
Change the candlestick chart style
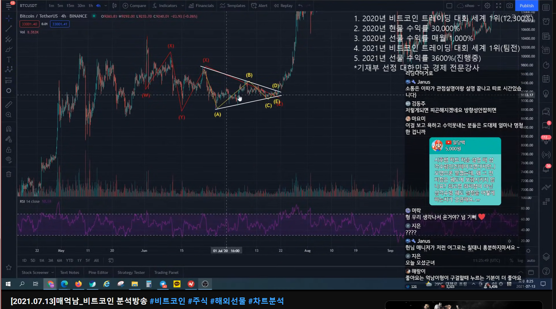pos(115,6)
